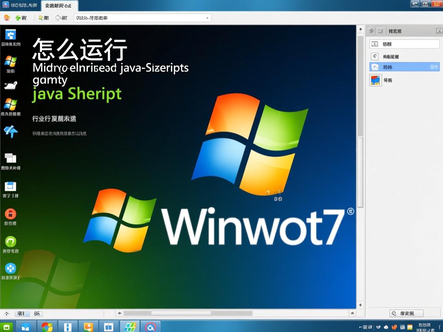Image resolution: width=443 pixels, height=332 pixels.
Task: Select the blue and orange arrows sidebar icon
Action: point(11,131)
